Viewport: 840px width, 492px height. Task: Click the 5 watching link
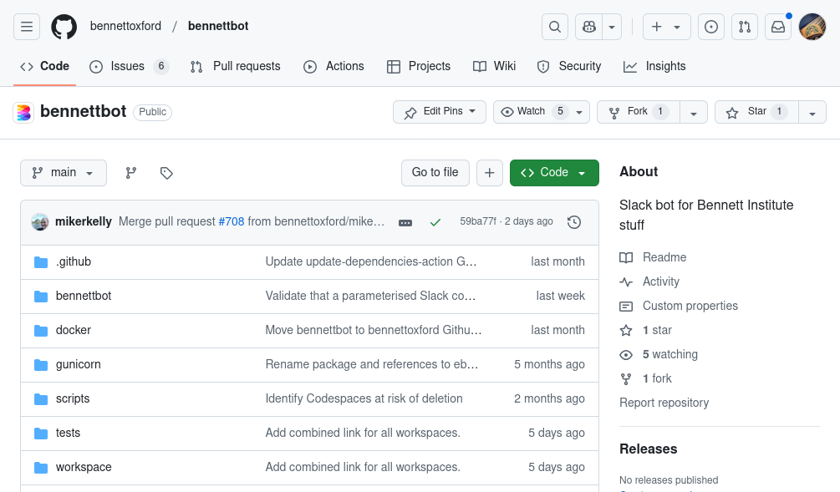tap(670, 354)
